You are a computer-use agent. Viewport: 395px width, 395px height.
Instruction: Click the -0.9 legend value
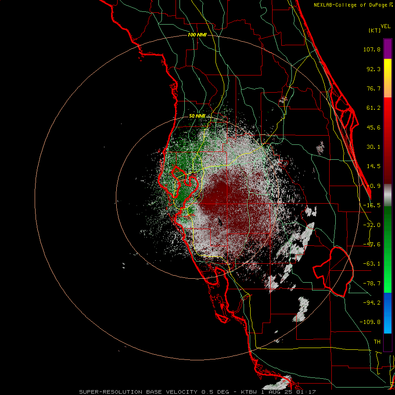(373, 186)
